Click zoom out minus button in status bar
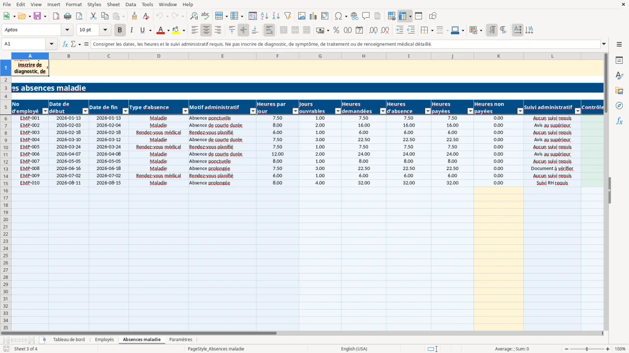This screenshot has height=353, width=629. (x=566, y=349)
